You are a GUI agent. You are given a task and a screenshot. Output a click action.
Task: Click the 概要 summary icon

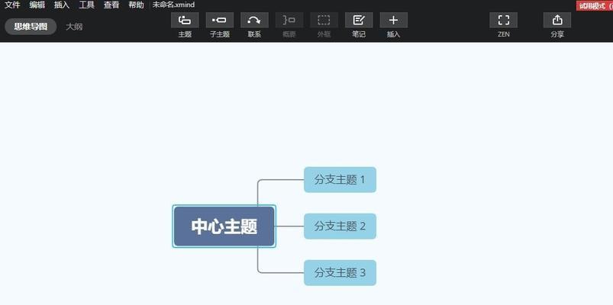click(x=289, y=20)
